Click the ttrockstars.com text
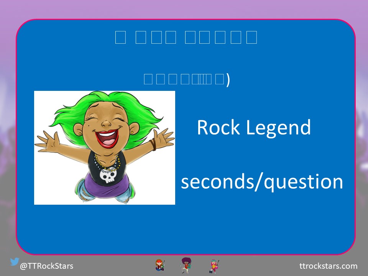The height and width of the screenshot is (276, 368). (329, 266)
